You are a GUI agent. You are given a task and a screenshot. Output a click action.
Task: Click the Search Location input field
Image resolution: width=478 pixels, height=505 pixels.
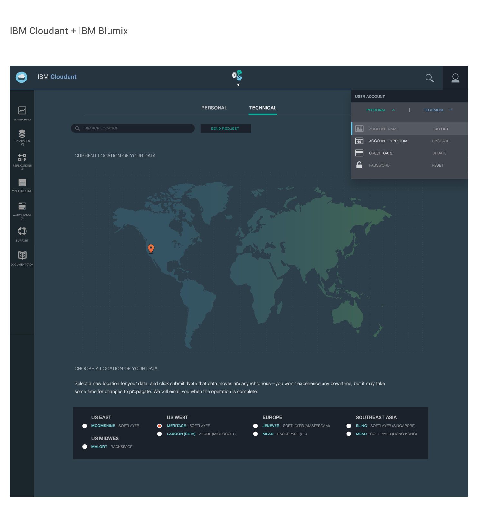(133, 128)
